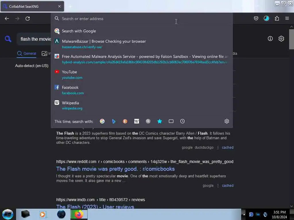
Task: Click the SearXNG magnifier search logo
Action: (x=8, y=39)
